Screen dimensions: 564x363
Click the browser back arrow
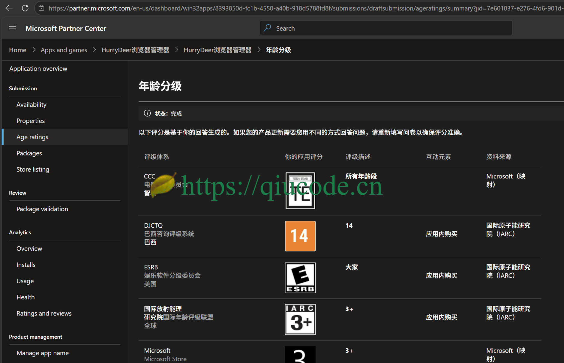[x=9, y=8]
